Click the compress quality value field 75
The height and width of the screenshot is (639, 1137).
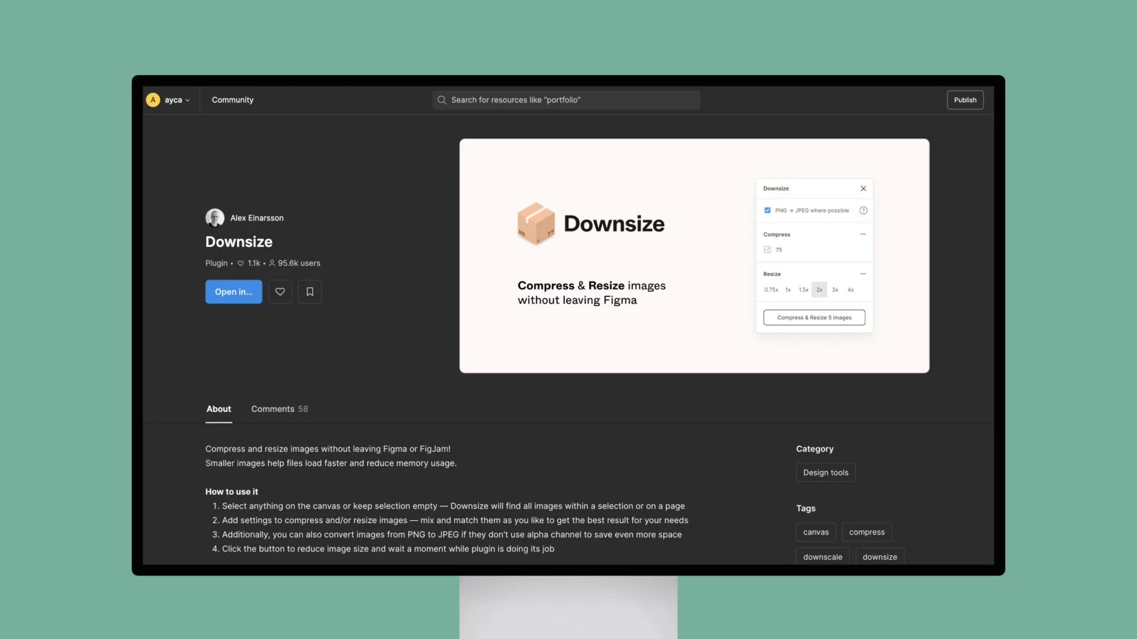[x=779, y=250]
